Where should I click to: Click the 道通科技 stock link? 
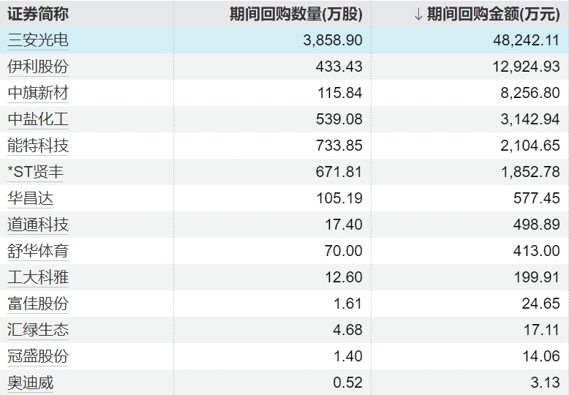38,225
